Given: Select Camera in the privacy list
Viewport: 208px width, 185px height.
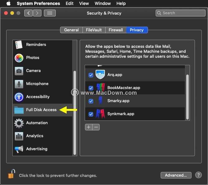Looking at the screenshot, I should [33, 70].
